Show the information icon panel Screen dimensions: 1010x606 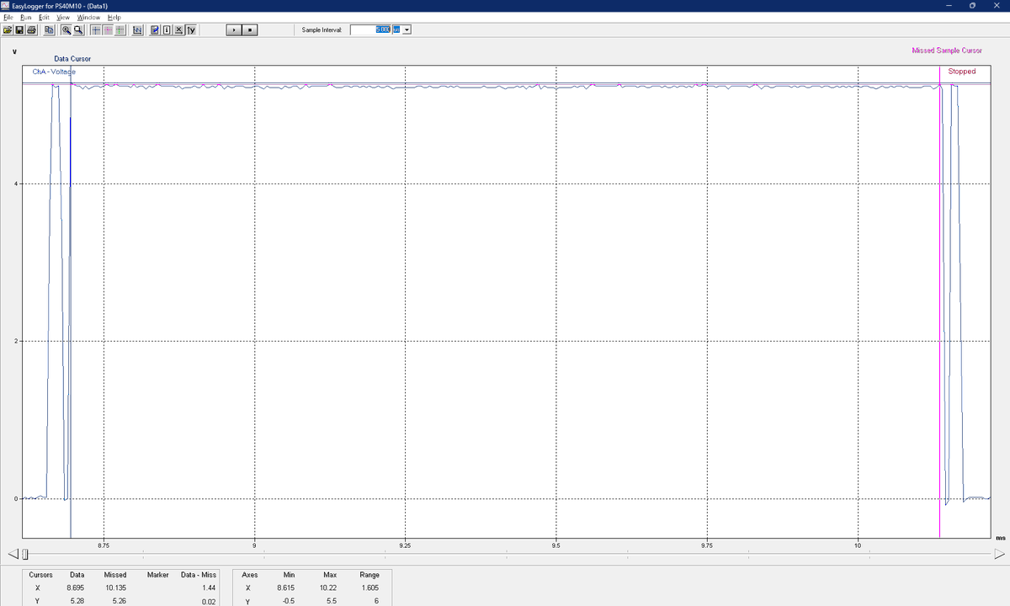click(x=167, y=29)
